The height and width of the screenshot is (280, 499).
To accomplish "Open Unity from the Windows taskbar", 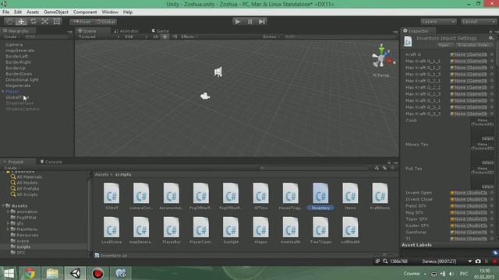I will [75, 273].
